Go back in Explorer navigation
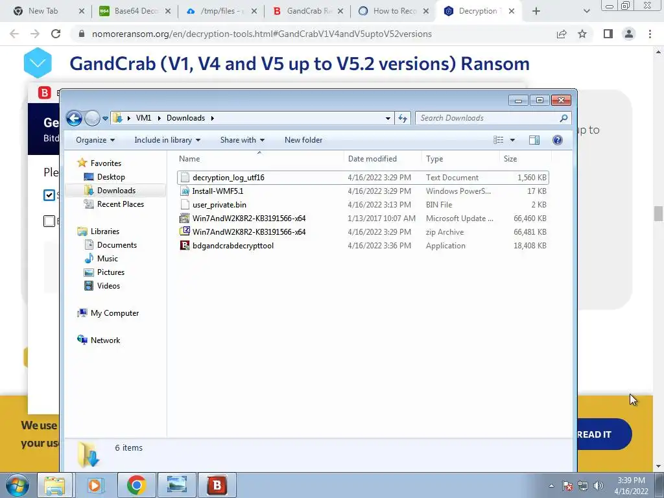 pyautogui.click(x=74, y=118)
